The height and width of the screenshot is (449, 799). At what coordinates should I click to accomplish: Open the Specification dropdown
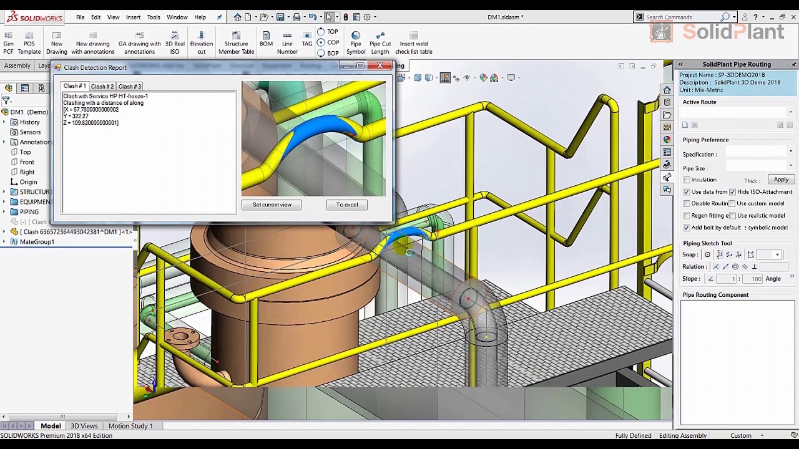790,152
